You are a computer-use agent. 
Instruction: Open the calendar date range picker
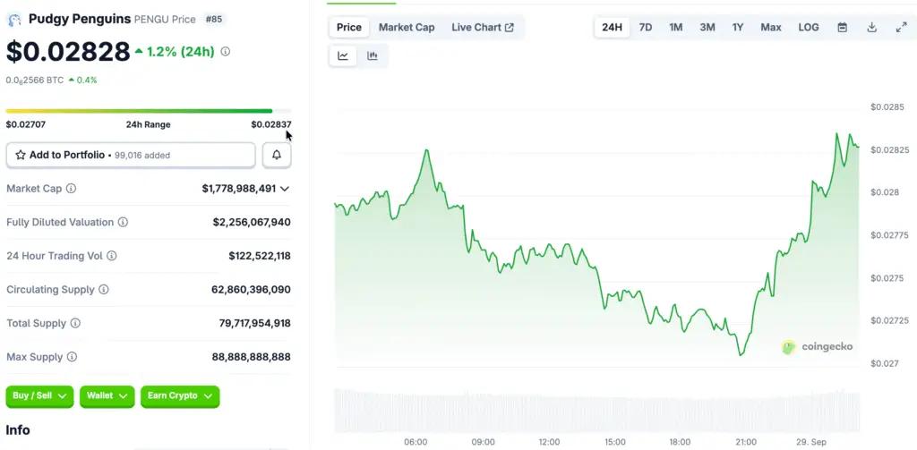(842, 28)
